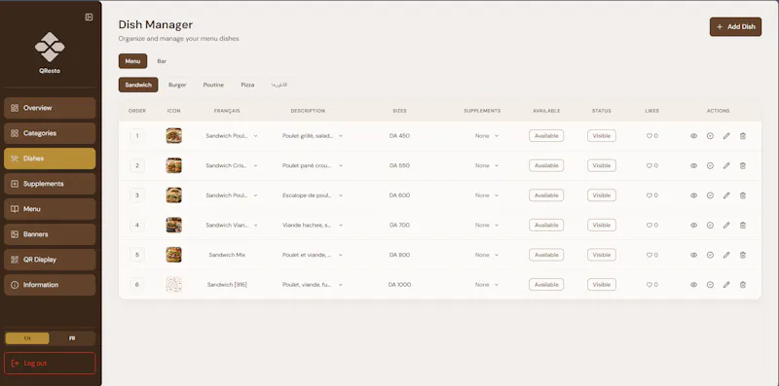The image size is (779, 386).
Task: Click the Add Dish button
Action: 735,27
